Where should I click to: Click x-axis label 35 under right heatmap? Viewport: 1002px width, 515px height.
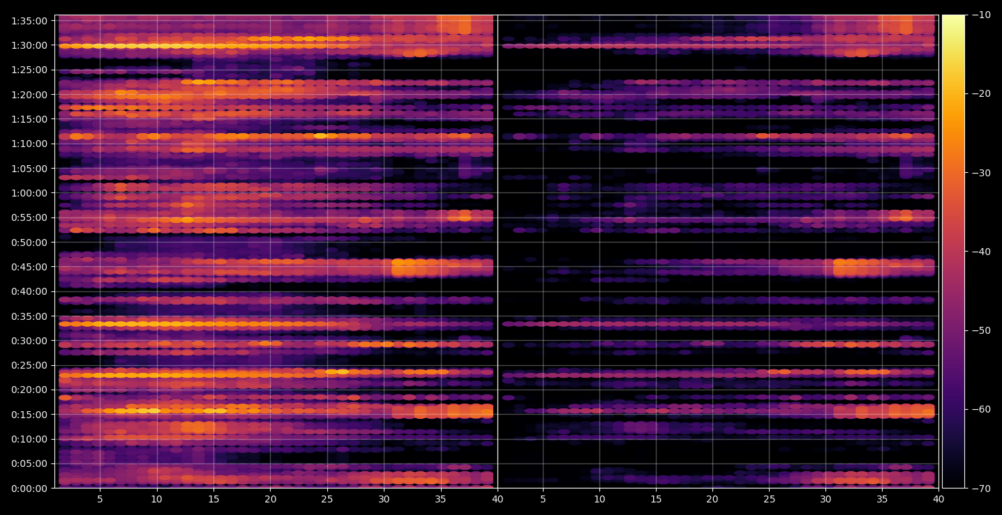(883, 499)
